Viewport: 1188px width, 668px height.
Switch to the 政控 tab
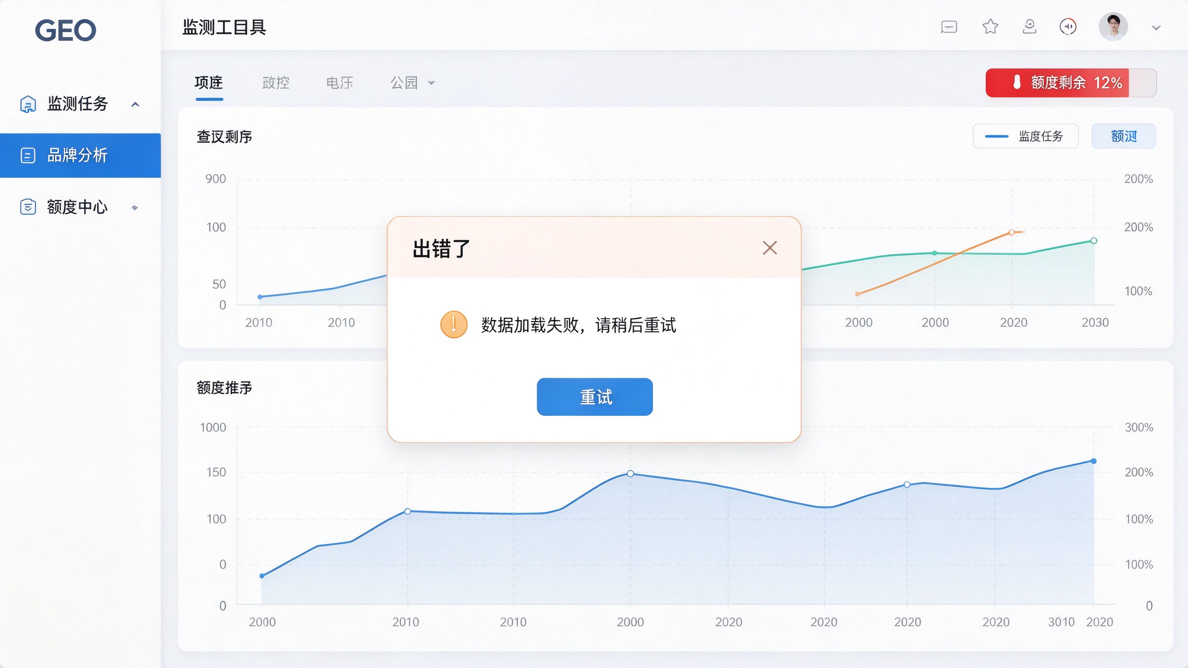click(276, 83)
